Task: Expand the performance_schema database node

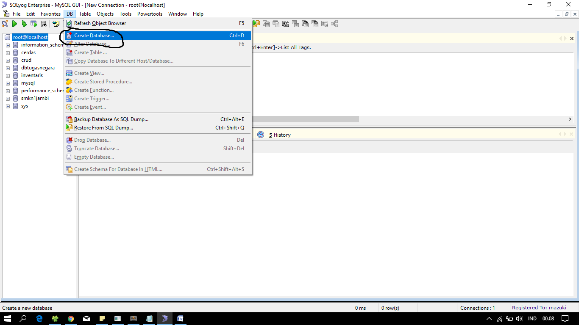Action: [8, 91]
